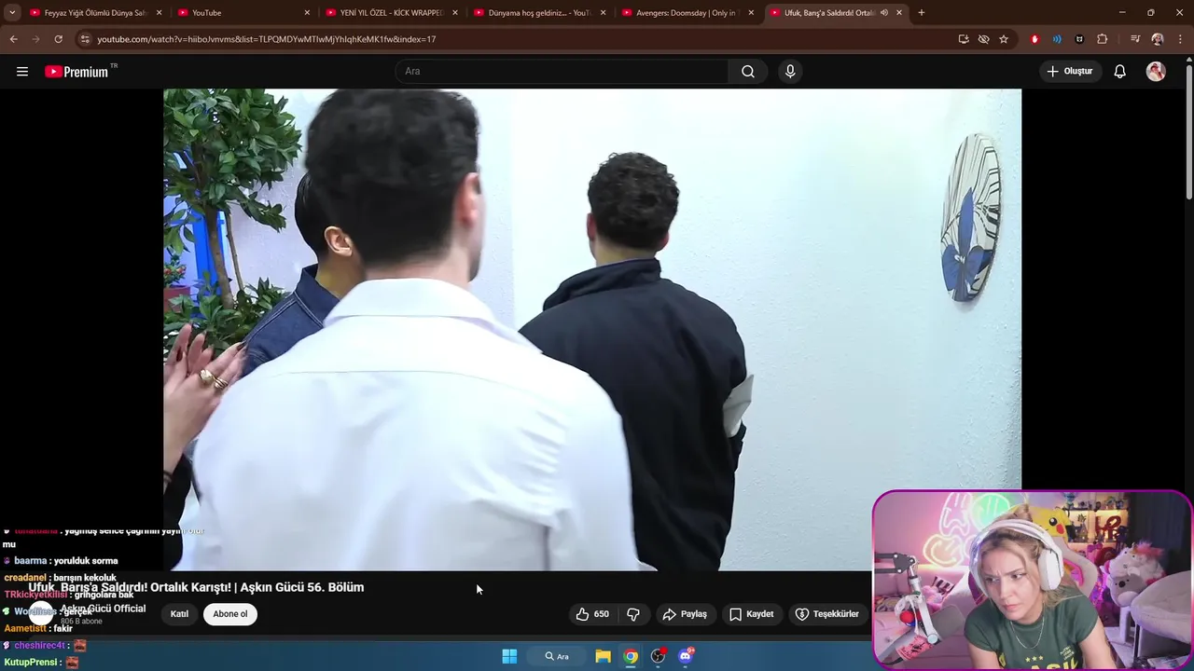This screenshot has width=1194, height=671.
Task: Click chat message 'yorulduk sorma'
Action: pos(86,561)
